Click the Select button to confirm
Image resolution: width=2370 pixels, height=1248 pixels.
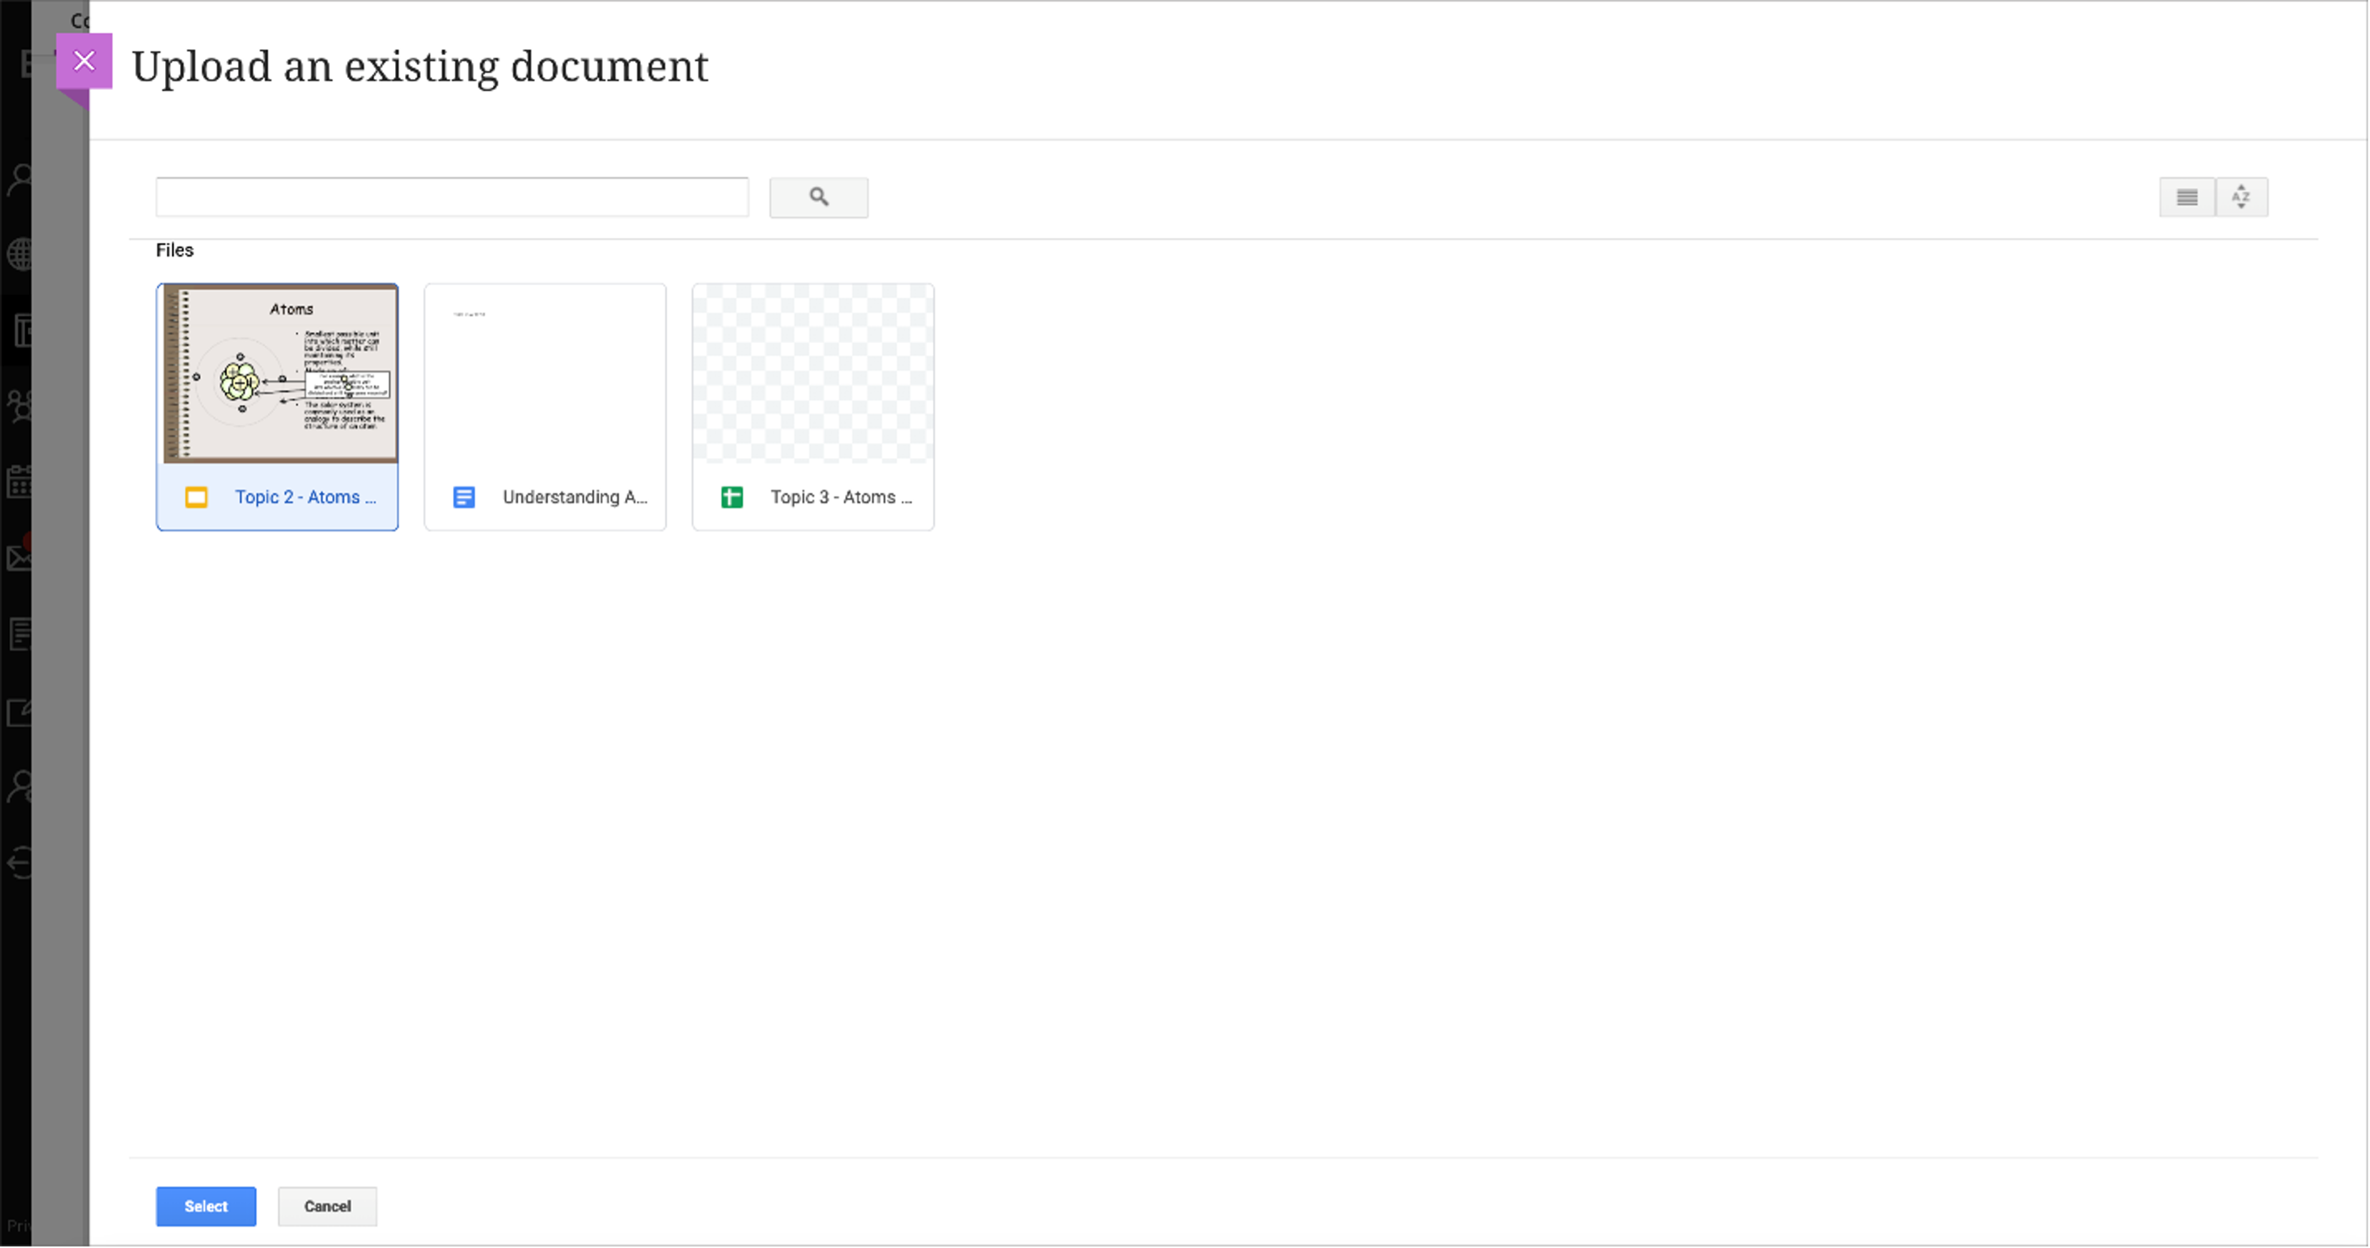(x=205, y=1206)
